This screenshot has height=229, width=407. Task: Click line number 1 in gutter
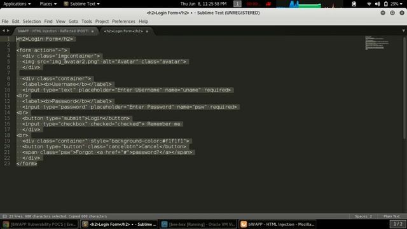[x=8, y=39]
